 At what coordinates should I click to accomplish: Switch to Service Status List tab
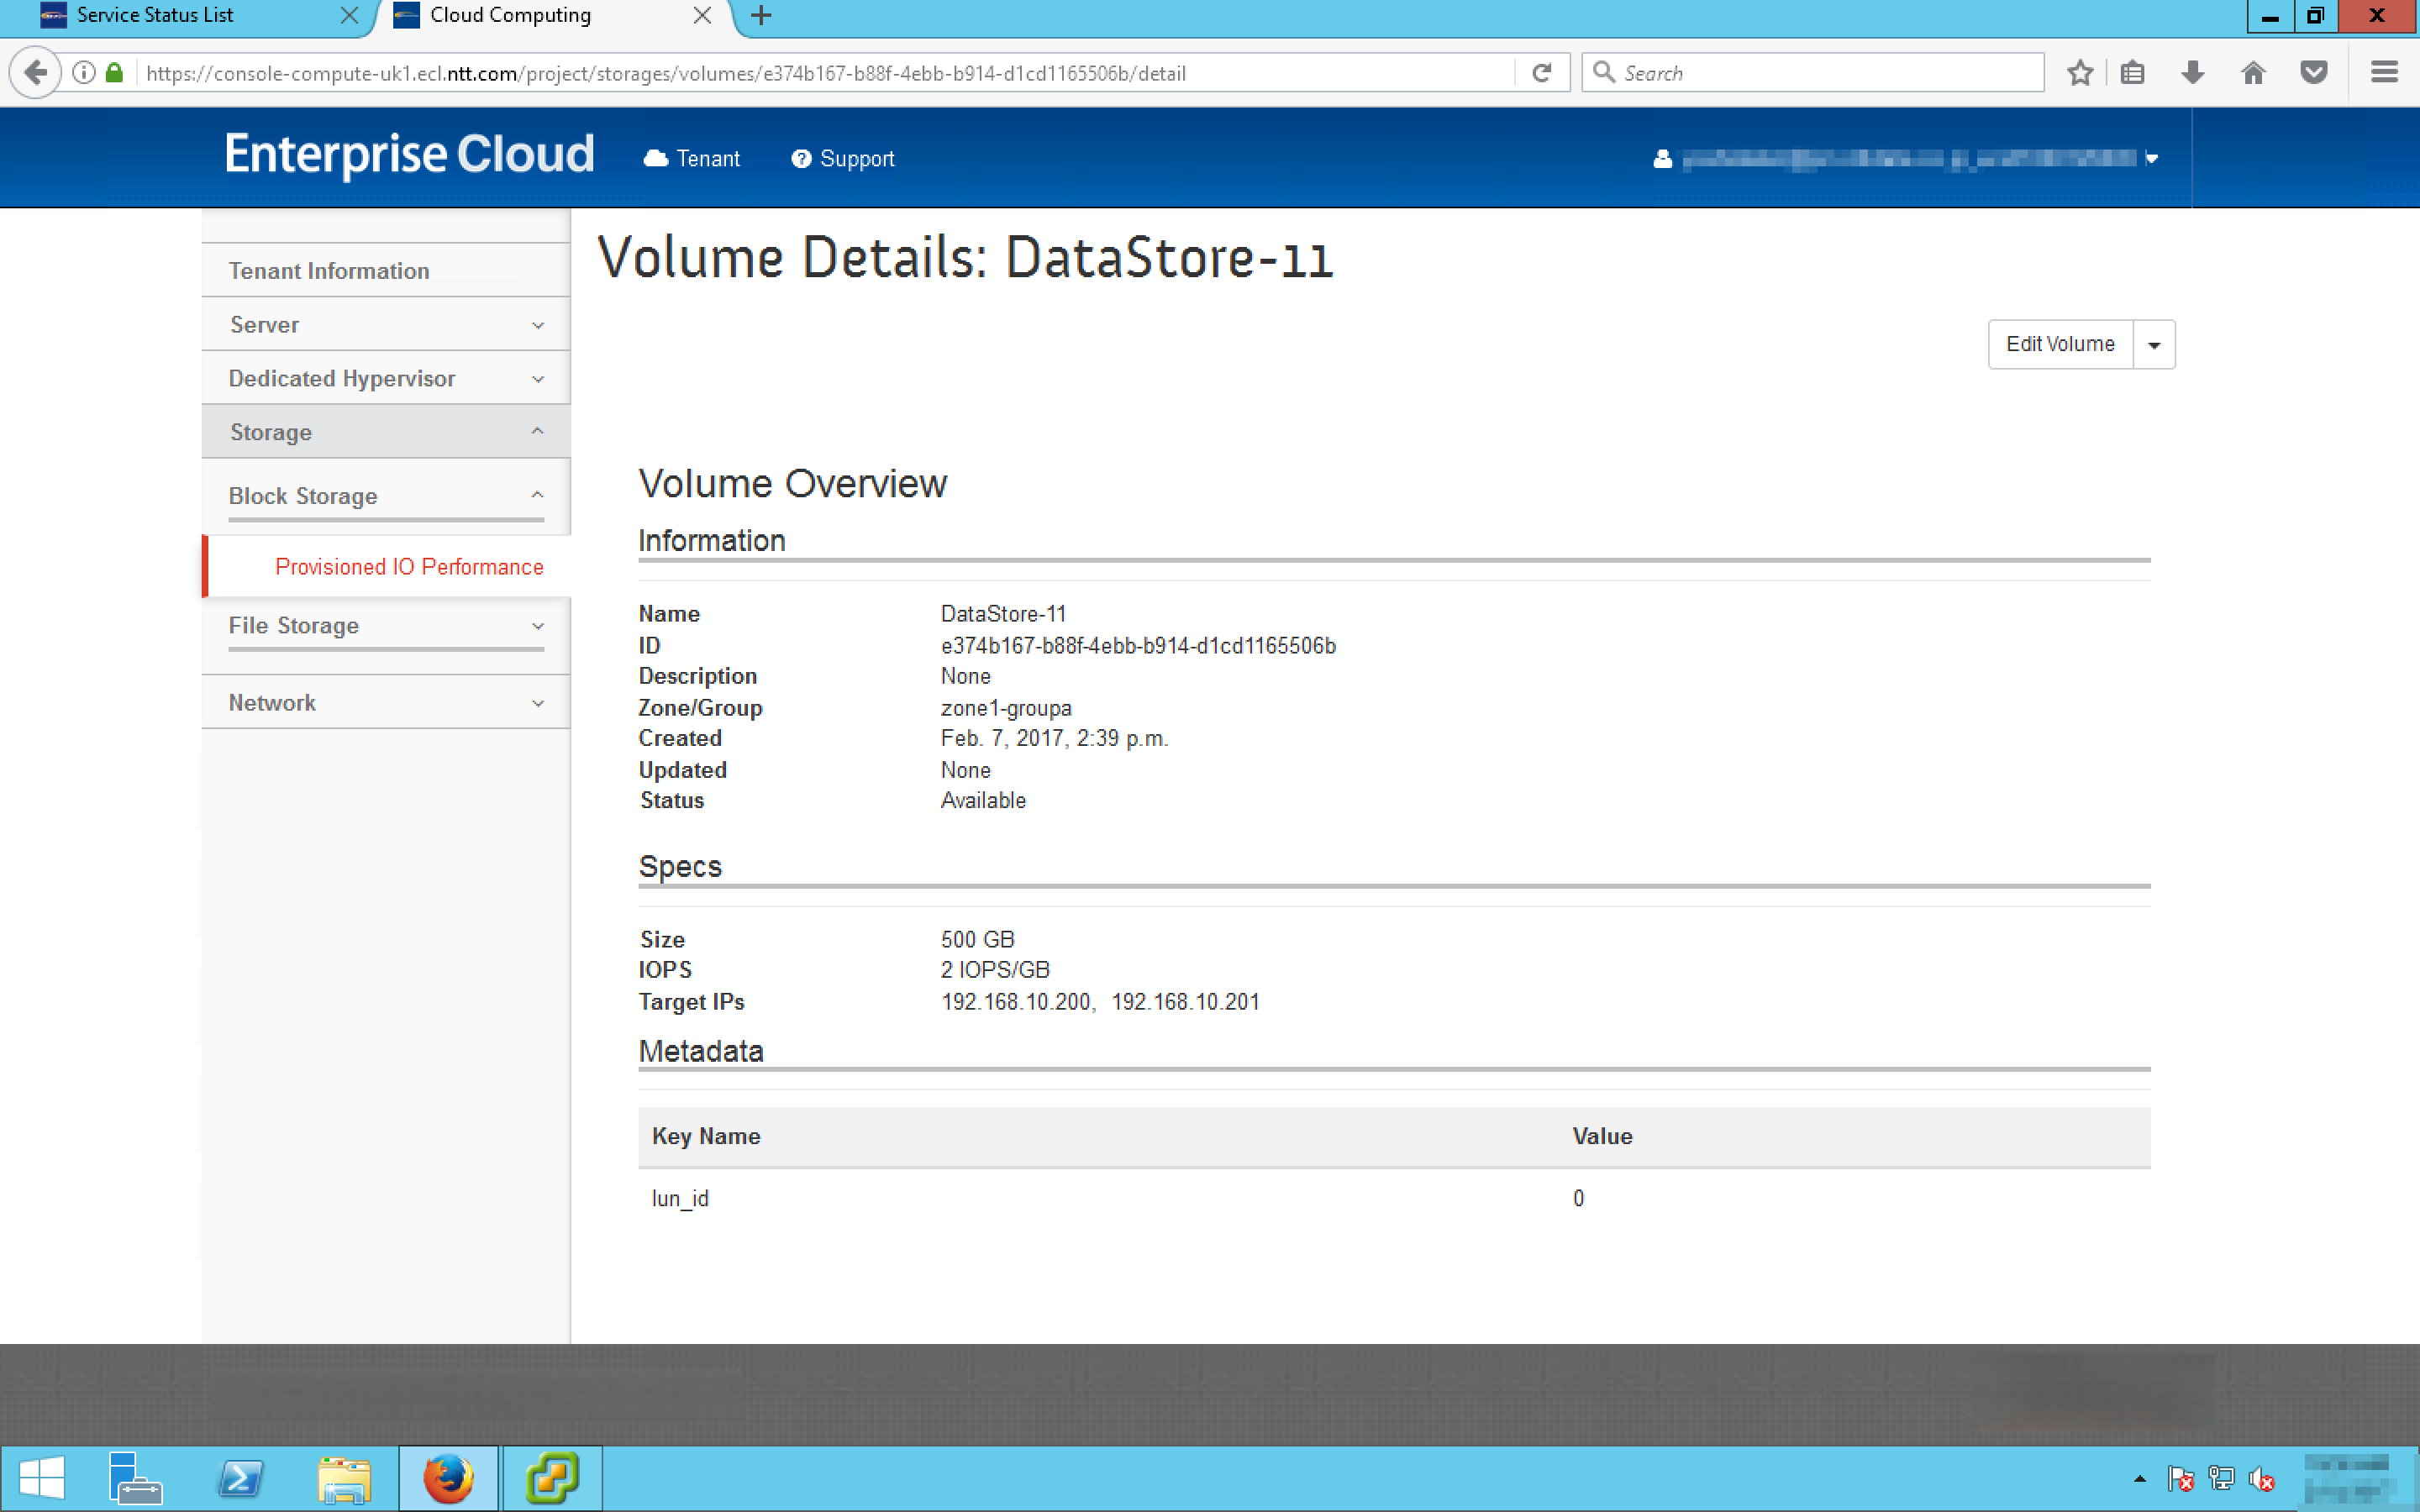click(155, 15)
